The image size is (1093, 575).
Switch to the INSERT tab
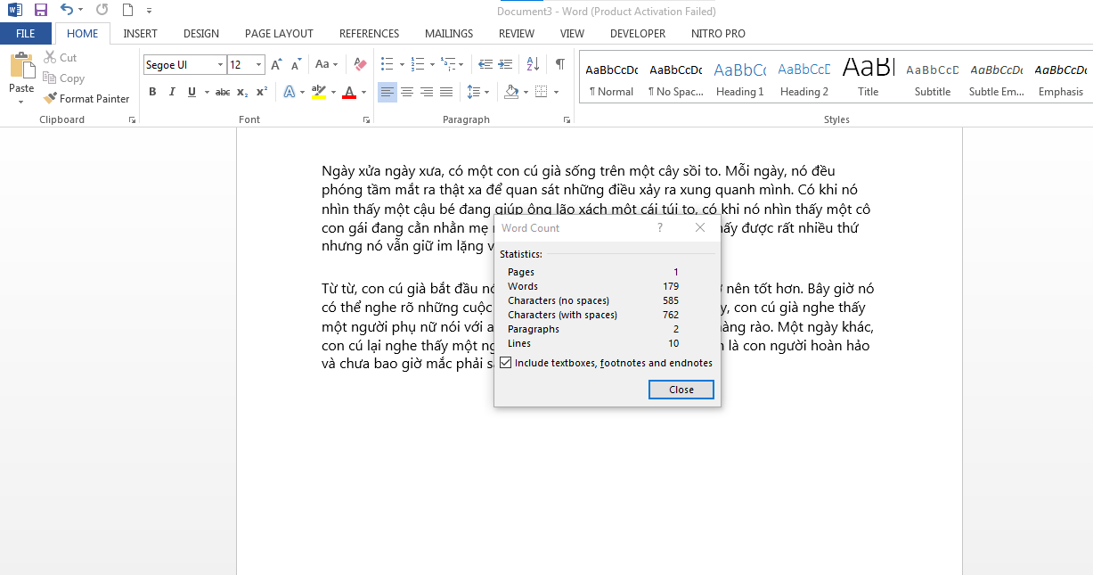click(140, 34)
